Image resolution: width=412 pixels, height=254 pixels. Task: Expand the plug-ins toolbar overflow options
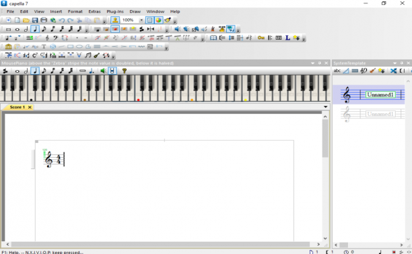coord(113,56)
